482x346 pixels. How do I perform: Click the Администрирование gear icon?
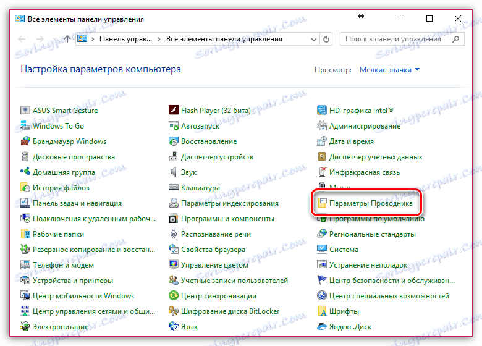(322, 125)
